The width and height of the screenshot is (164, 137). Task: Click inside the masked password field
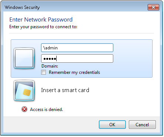pyautogui.click(x=77, y=58)
